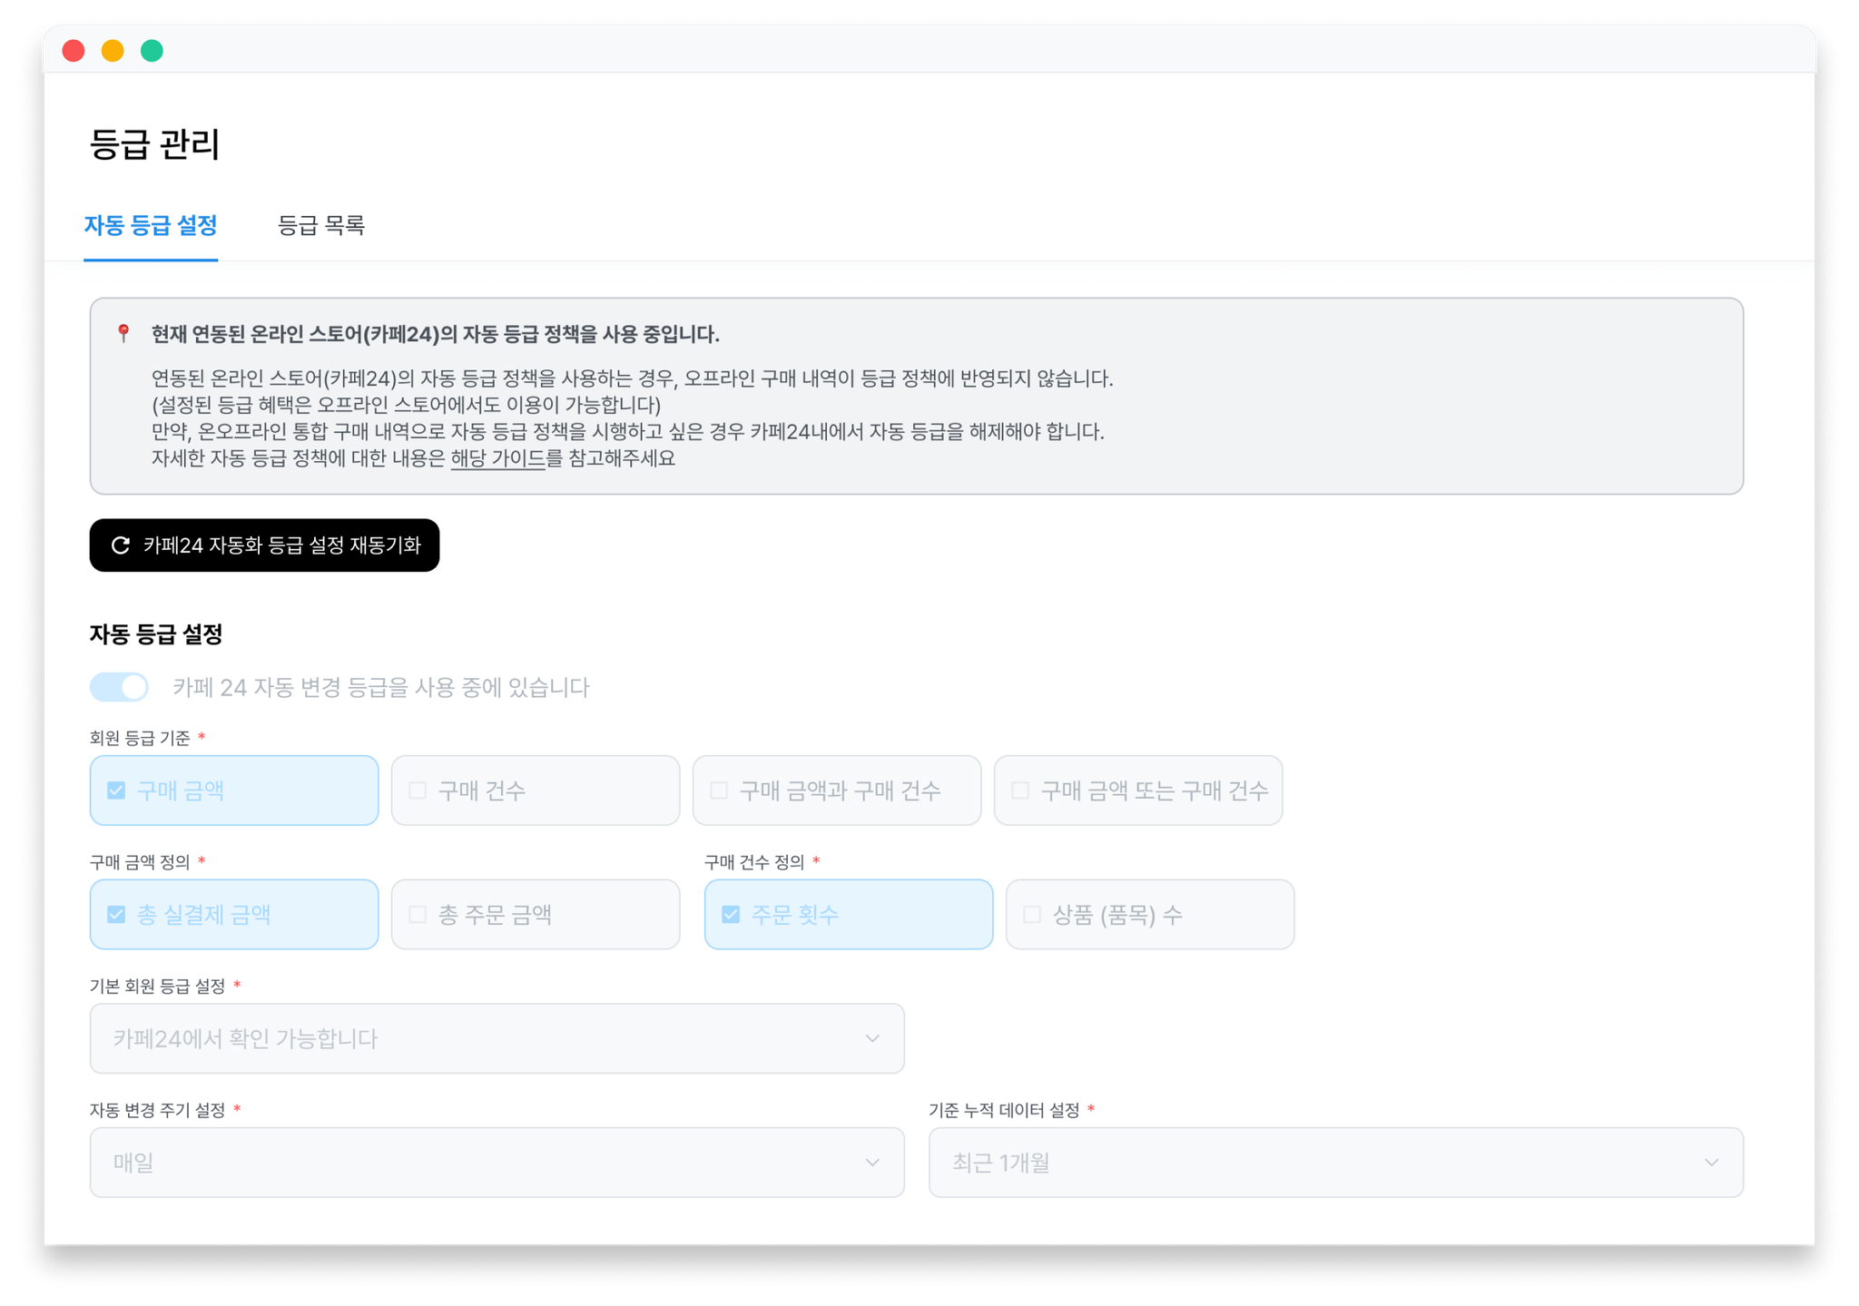This screenshot has width=1859, height=1306.
Task: Click the chevron arrow in the 최근 1개월 dropdown
Action: click(1711, 1163)
